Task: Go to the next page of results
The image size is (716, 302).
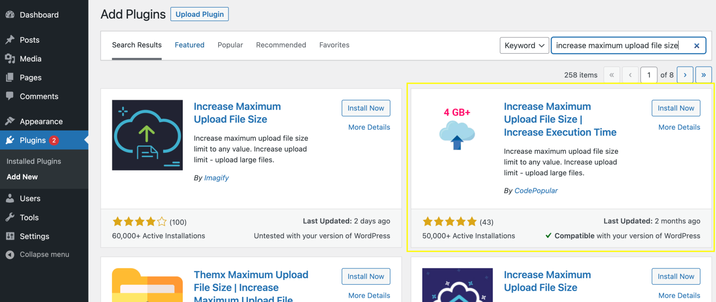Action: point(685,75)
